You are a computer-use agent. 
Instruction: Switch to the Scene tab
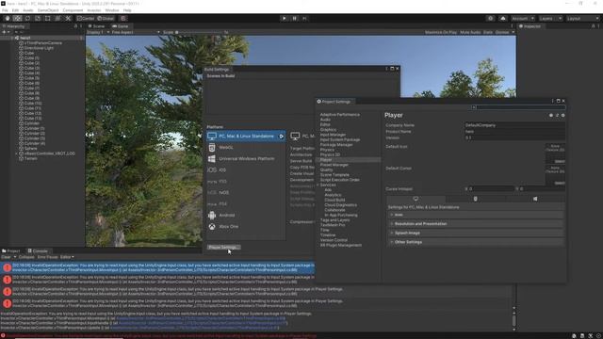click(96, 26)
